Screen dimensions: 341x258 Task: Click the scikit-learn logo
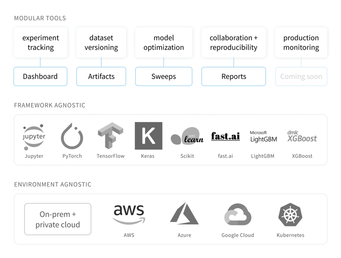click(x=187, y=137)
